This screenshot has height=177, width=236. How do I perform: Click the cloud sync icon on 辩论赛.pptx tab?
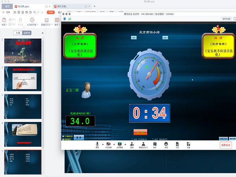46,6
